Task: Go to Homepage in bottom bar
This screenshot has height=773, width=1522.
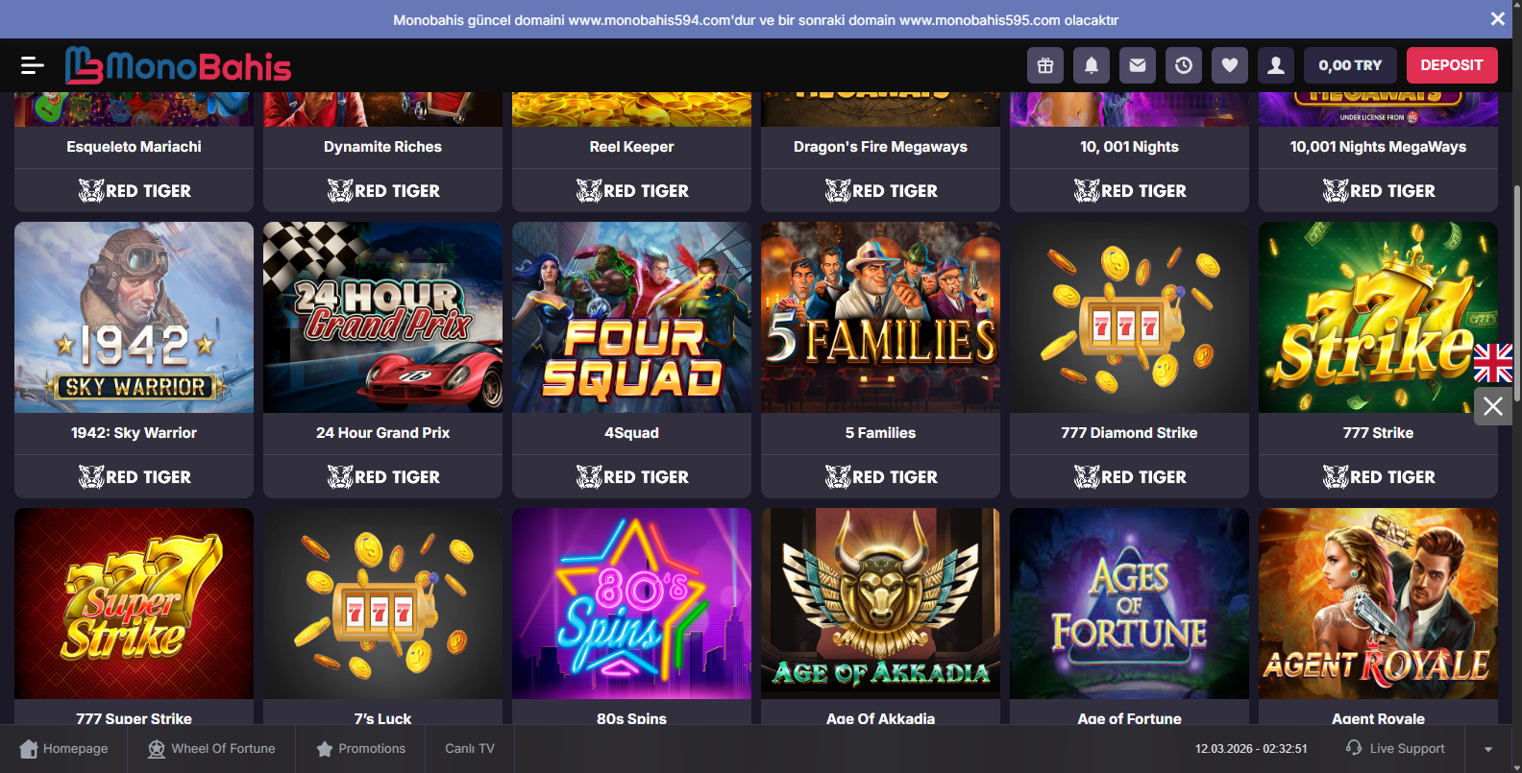Action: point(63,749)
